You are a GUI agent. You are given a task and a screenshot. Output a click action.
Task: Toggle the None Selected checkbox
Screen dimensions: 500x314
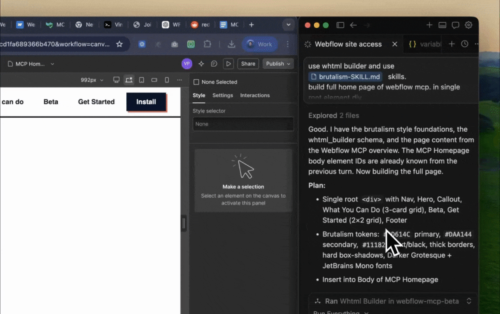click(x=196, y=82)
